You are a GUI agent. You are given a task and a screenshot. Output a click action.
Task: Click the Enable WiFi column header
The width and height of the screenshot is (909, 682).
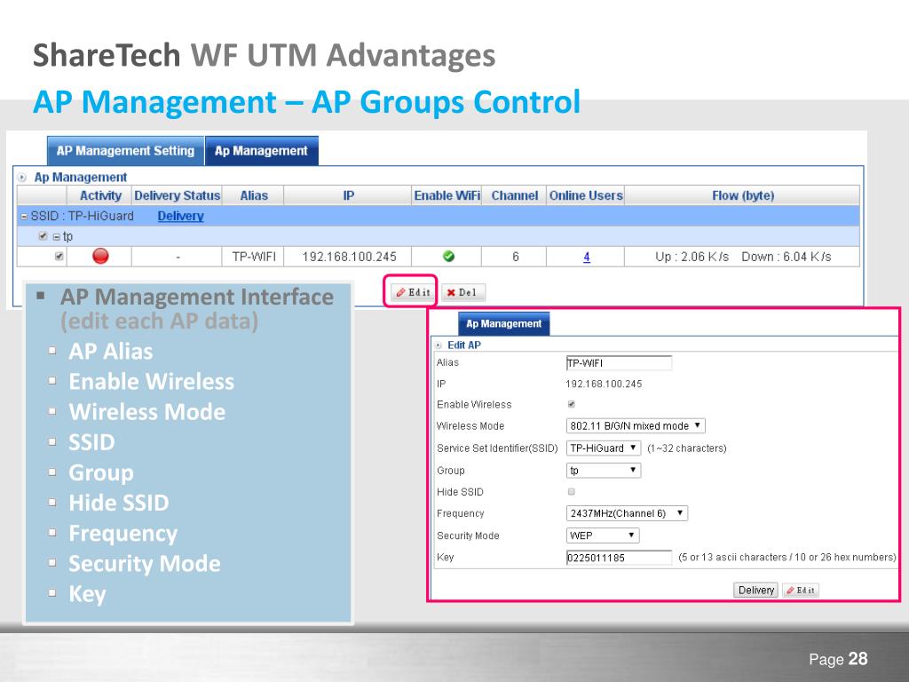[447, 195]
